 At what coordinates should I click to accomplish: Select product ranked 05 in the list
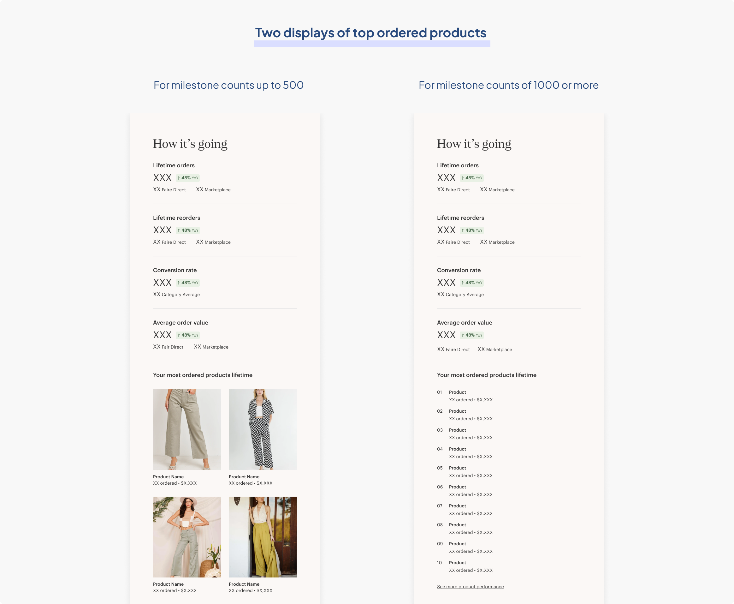click(x=457, y=468)
